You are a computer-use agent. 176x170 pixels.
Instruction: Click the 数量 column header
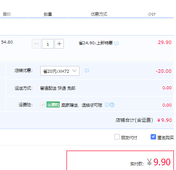(x=48, y=14)
